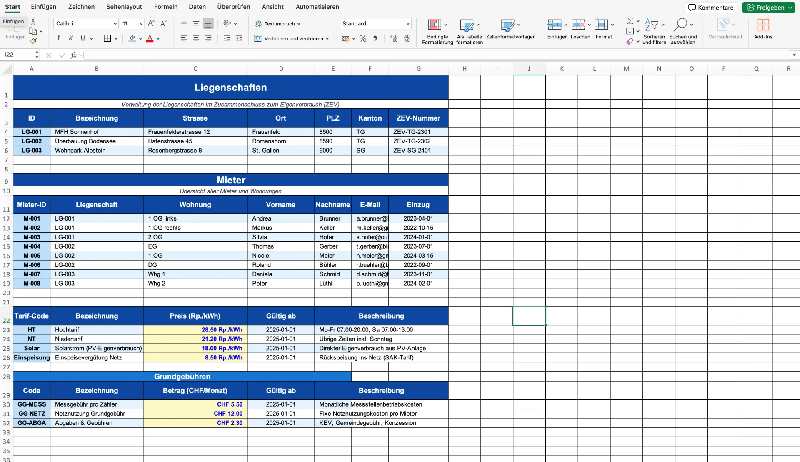
Task: Expand the formula bar with the chevron
Action: pos(794,55)
